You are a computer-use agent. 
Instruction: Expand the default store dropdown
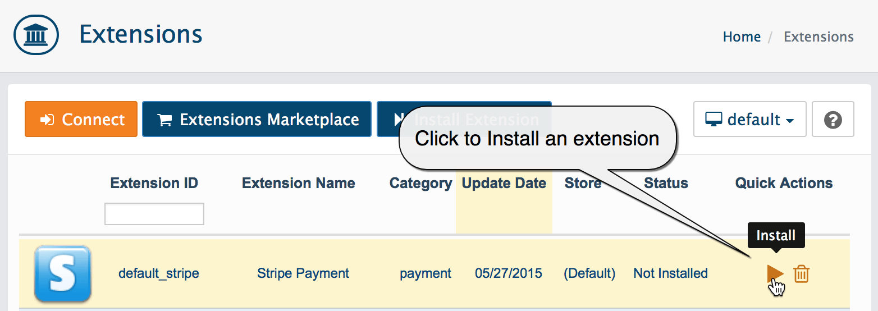[749, 119]
